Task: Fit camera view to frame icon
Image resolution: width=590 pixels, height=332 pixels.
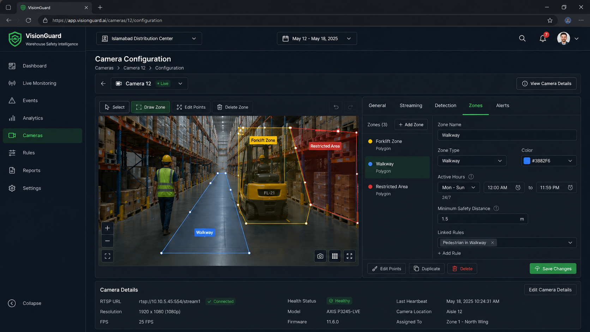Action: click(108, 256)
